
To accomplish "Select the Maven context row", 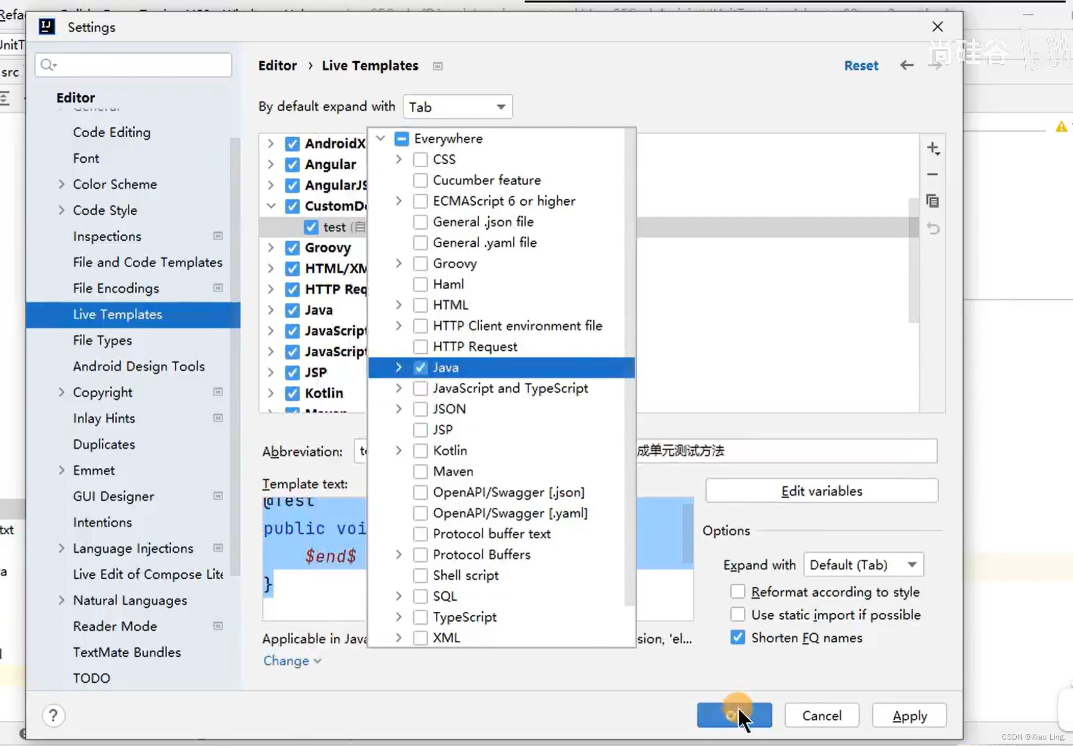I will point(501,472).
